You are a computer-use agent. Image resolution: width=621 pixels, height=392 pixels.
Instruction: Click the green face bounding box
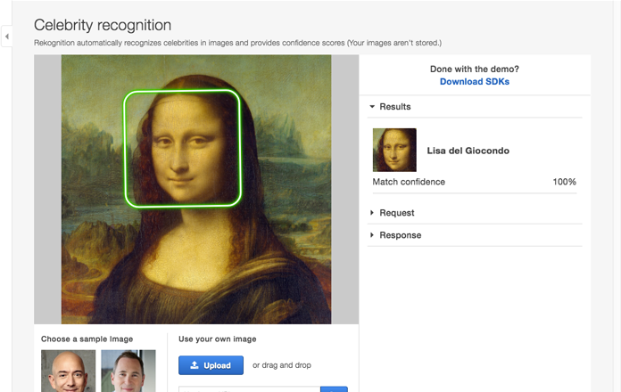182,149
